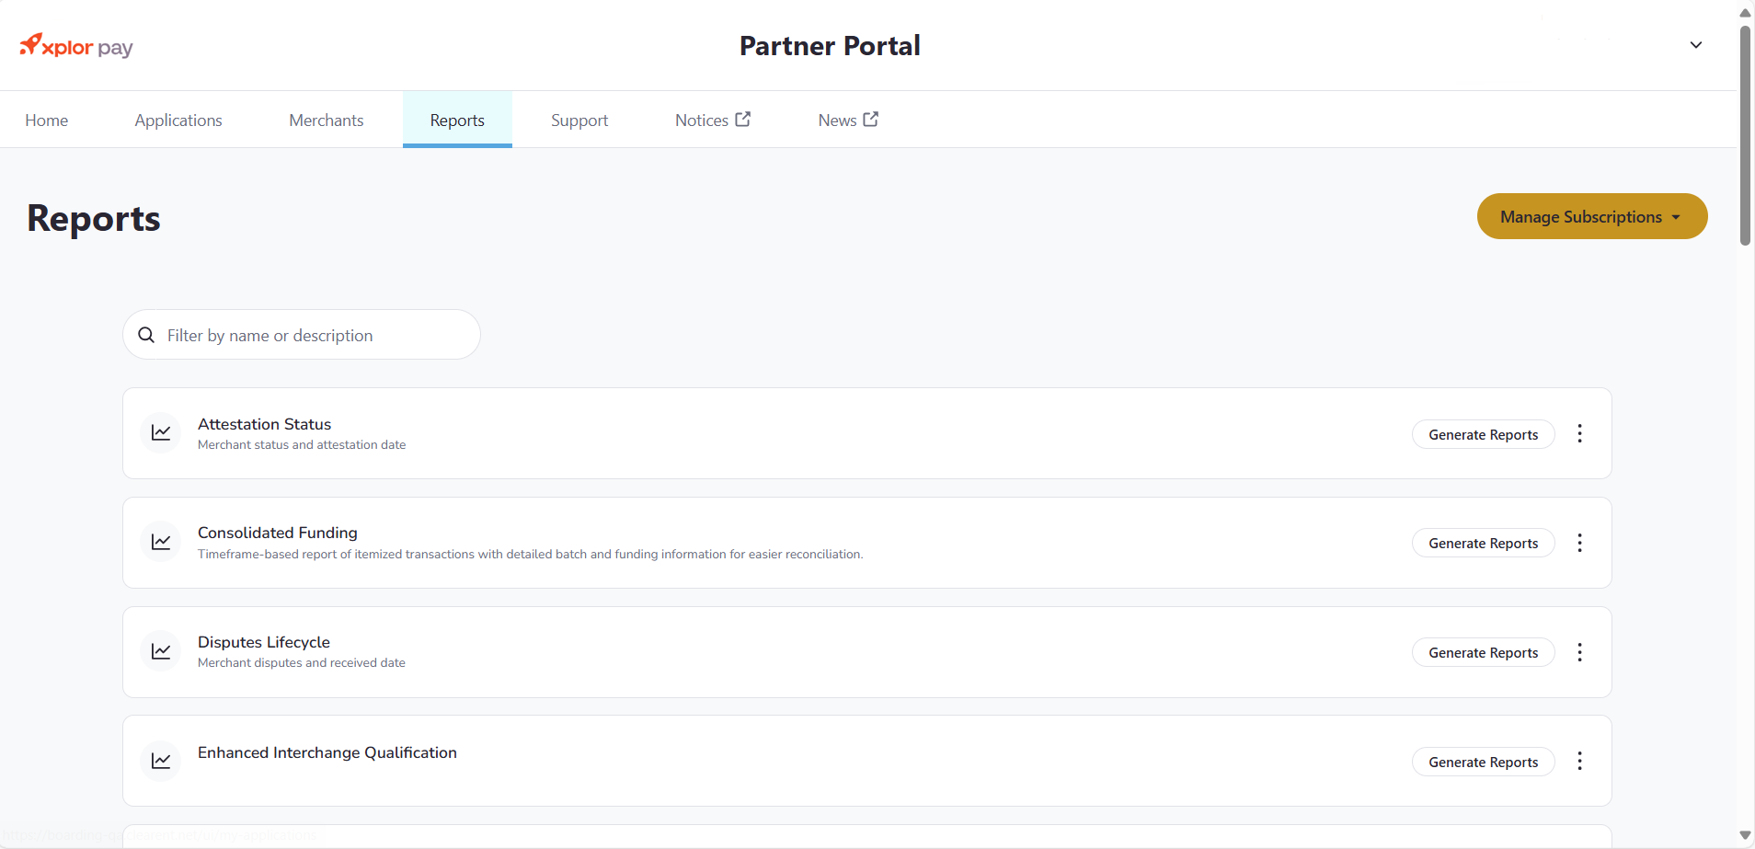Generate Reports for Disputes Lifecycle
The width and height of the screenshot is (1755, 849).
[x=1483, y=652]
